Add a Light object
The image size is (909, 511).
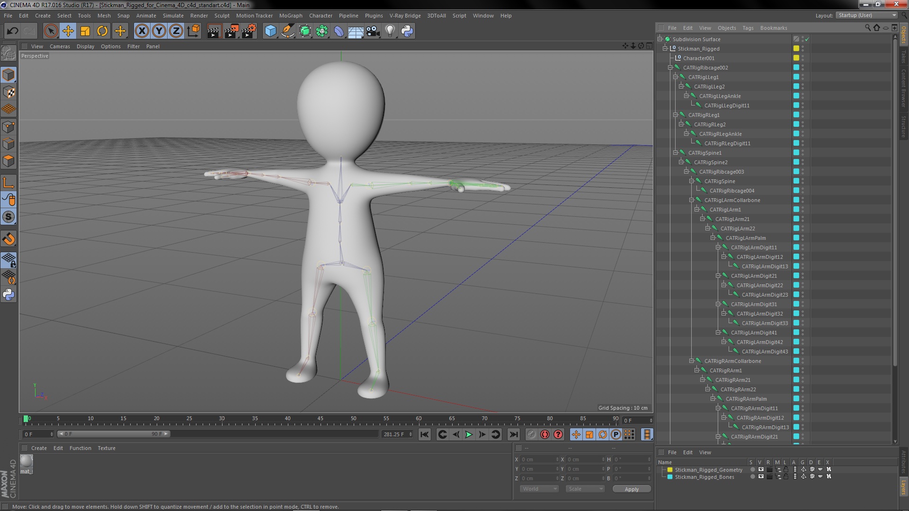(x=390, y=31)
